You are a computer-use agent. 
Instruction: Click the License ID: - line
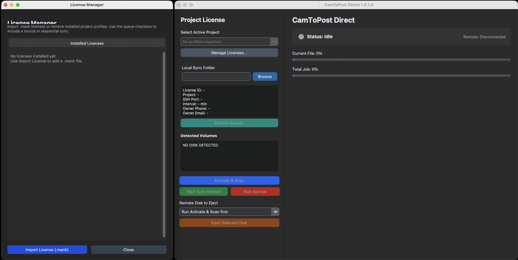[194, 90]
